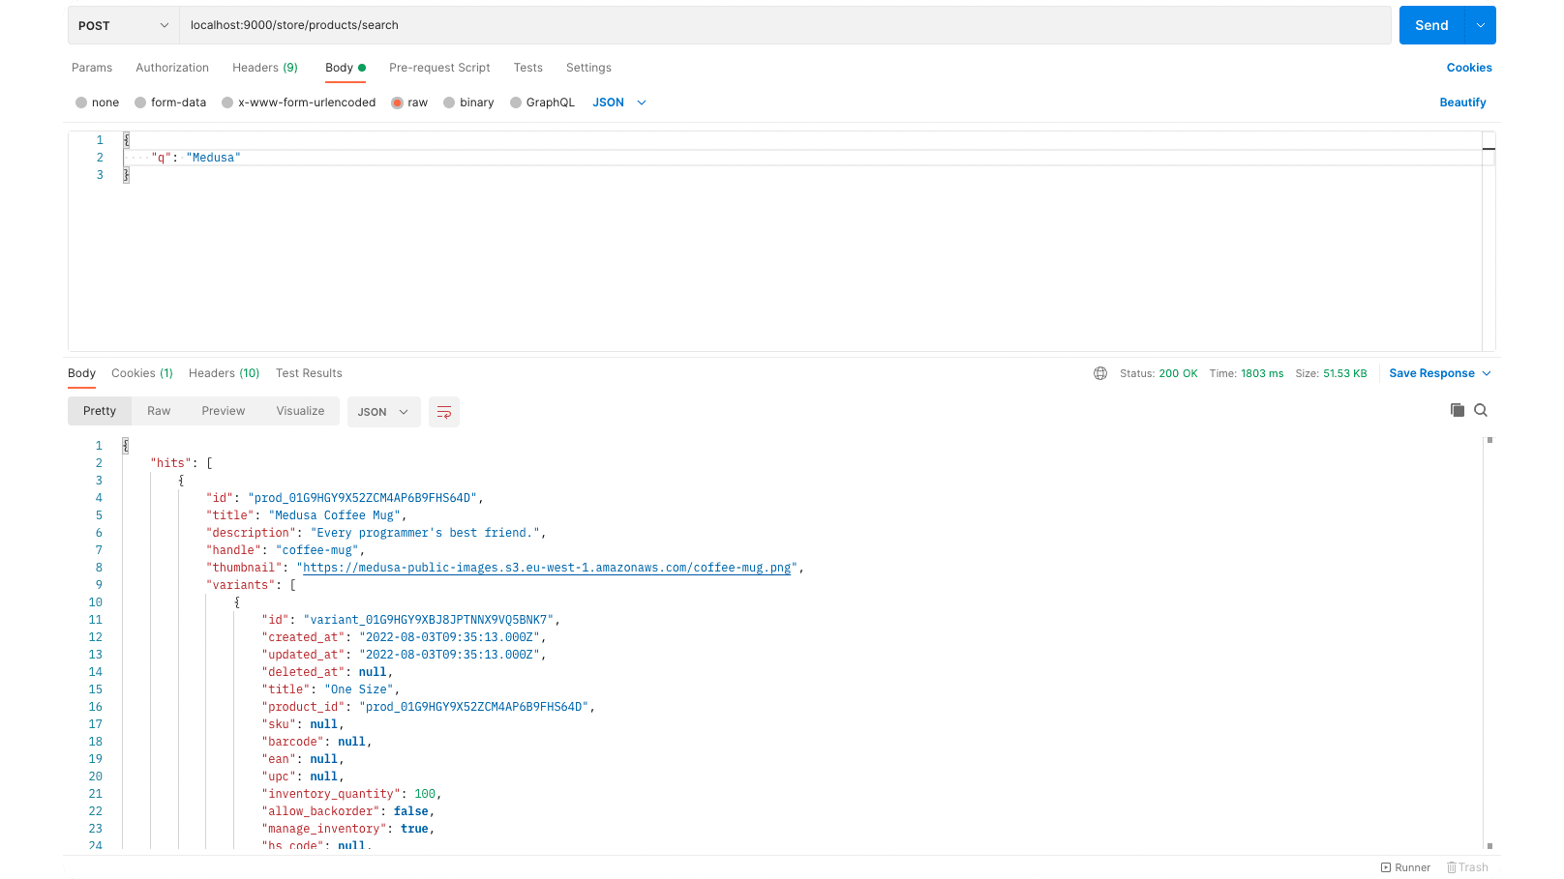
Task: Open the JSON body format dropdown
Action: pos(618,102)
